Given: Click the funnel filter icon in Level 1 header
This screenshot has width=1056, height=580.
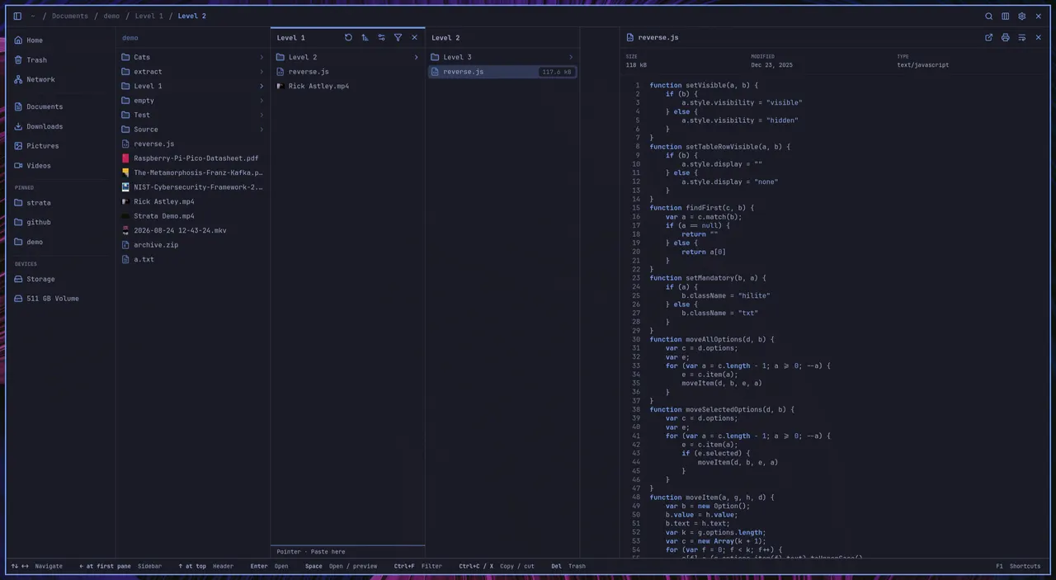Looking at the screenshot, I should coord(398,37).
